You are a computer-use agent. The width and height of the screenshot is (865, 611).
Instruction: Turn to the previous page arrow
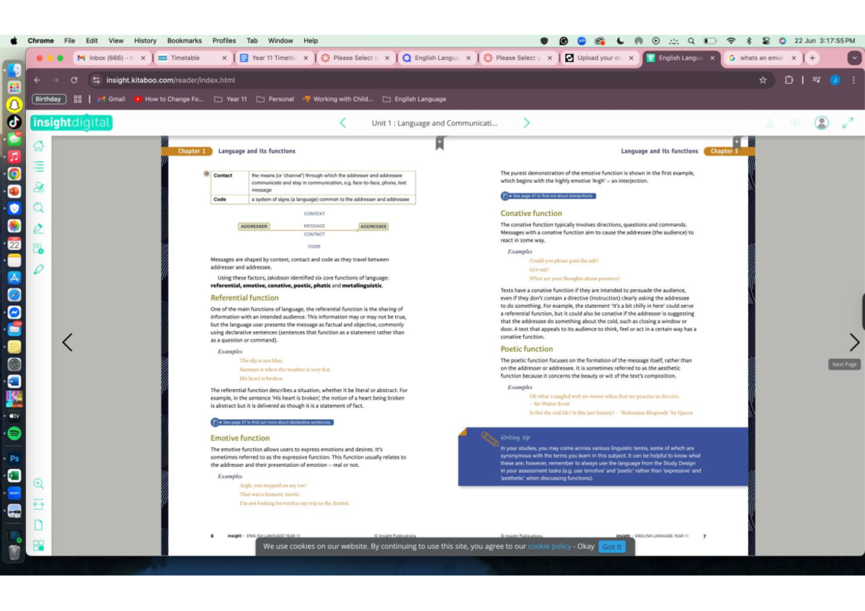[67, 342]
